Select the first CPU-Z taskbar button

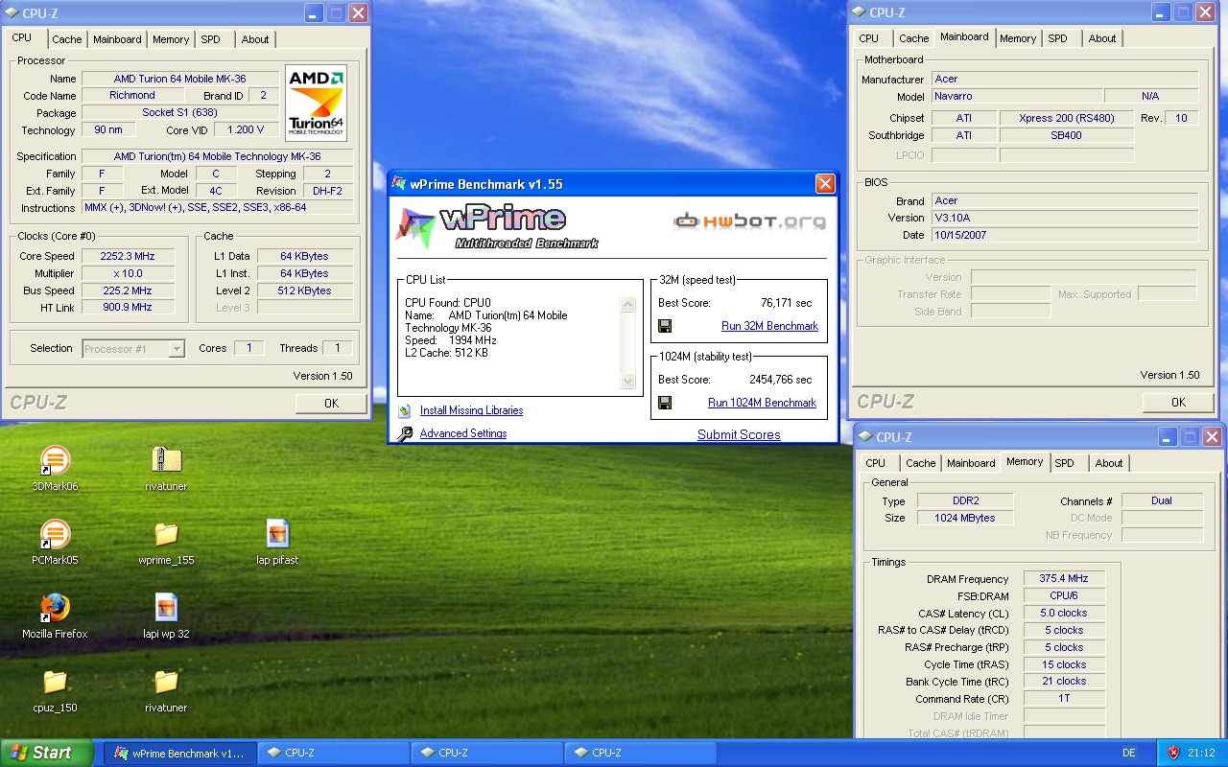coord(333,754)
